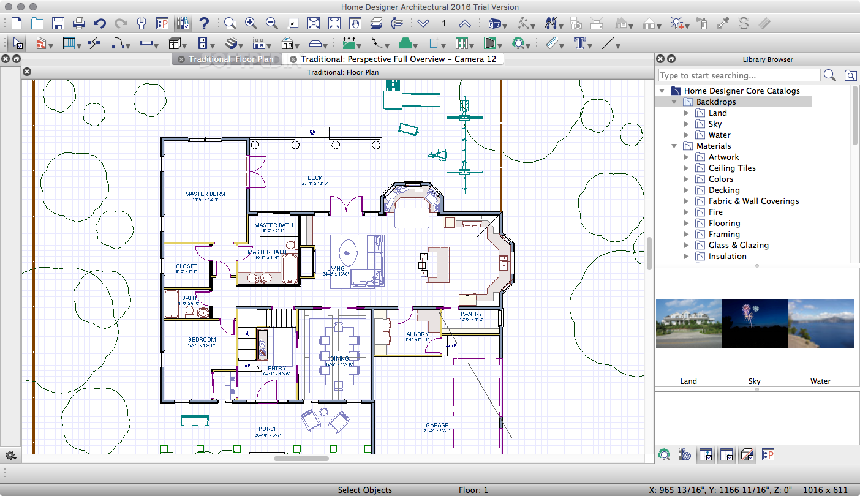This screenshot has width=860, height=496.
Task: Open the Text tool T icon
Action: tap(579, 43)
